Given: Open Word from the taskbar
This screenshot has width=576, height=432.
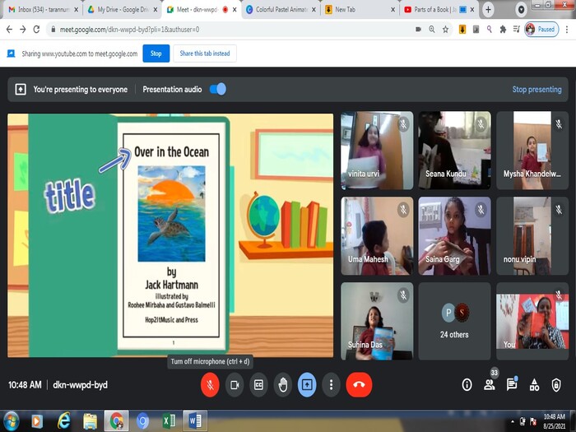Looking at the screenshot, I should [x=195, y=421].
